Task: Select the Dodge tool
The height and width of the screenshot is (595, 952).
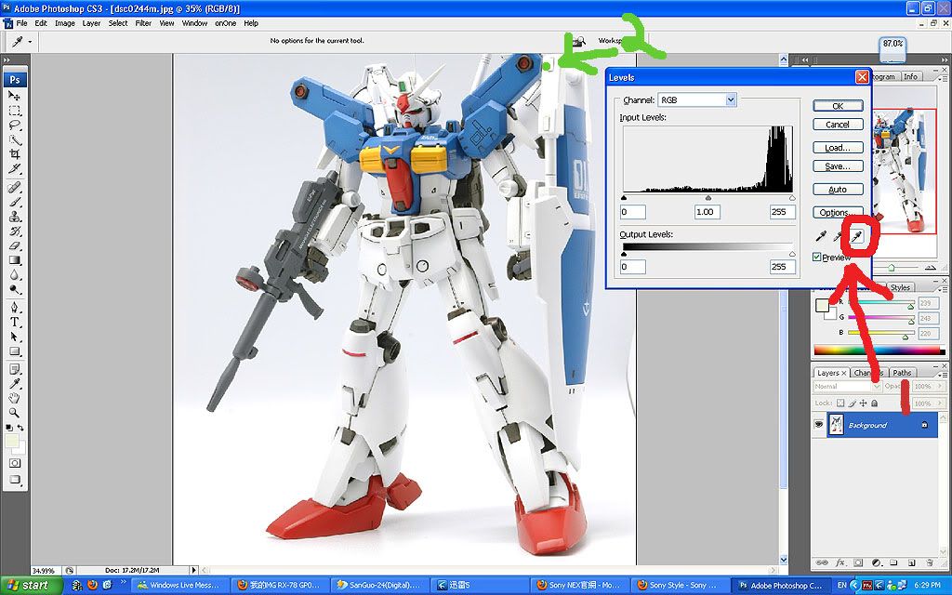Action: tap(14, 290)
